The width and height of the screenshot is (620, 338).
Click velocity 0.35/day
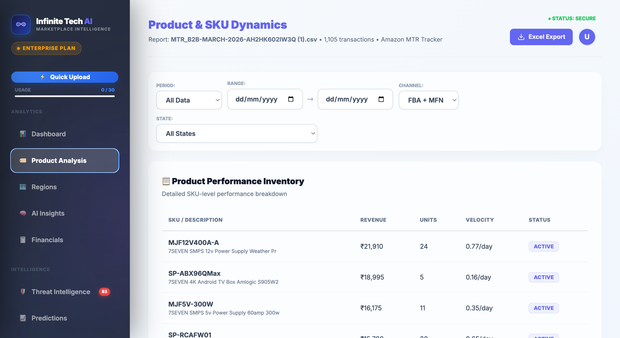pos(479,308)
